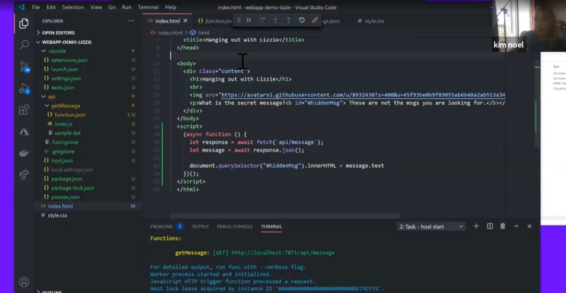Select the Terminal panel tab
This screenshot has height=293, width=566.
point(271,226)
